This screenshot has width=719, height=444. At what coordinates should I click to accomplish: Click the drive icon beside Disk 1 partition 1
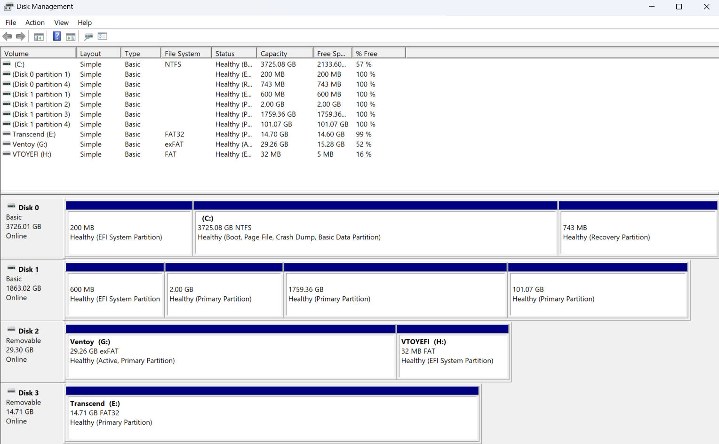tap(7, 94)
